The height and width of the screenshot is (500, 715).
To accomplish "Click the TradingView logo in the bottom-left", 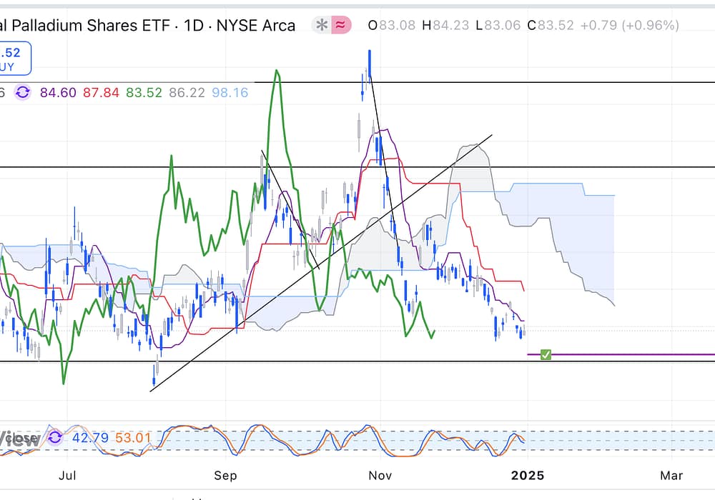I will click(x=20, y=439).
